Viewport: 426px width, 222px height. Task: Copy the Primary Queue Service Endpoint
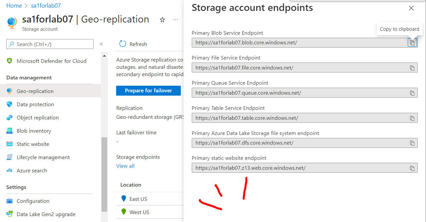click(412, 93)
